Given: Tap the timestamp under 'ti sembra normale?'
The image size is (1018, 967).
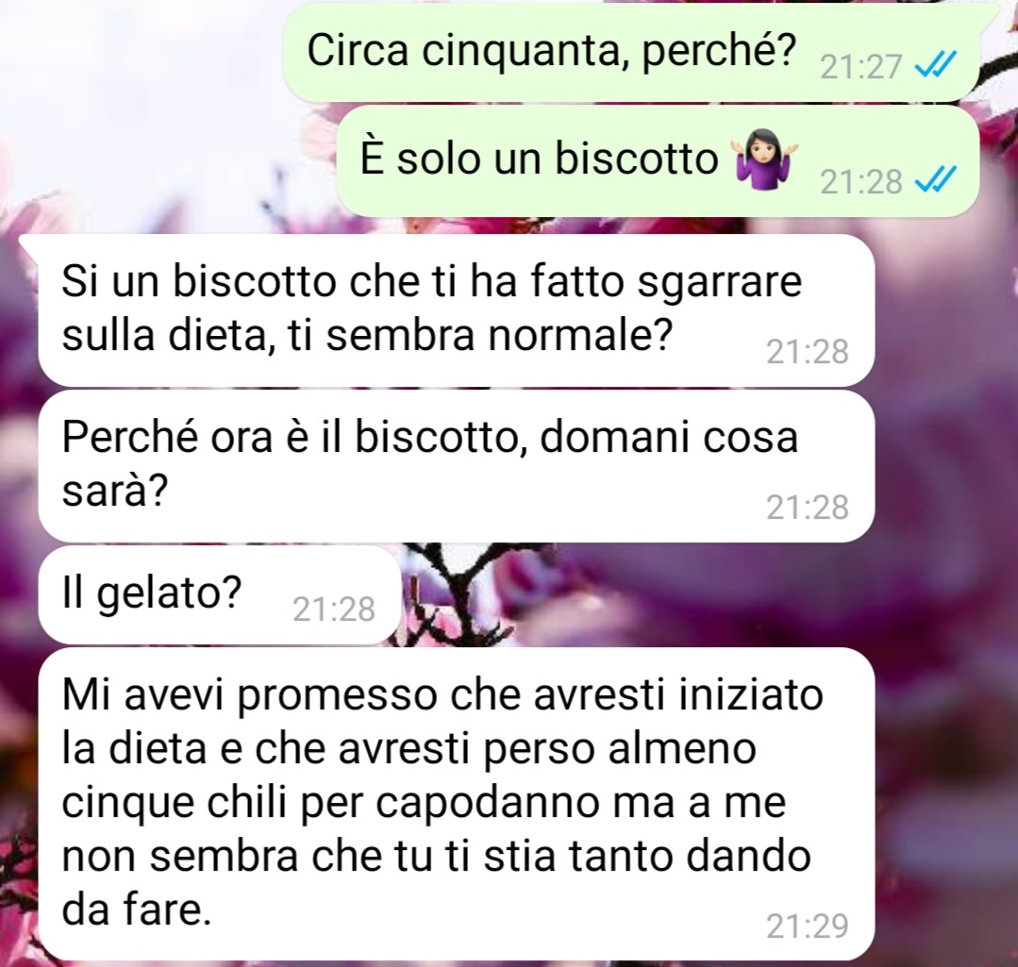Looking at the screenshot, I should [x=808, y=352].
